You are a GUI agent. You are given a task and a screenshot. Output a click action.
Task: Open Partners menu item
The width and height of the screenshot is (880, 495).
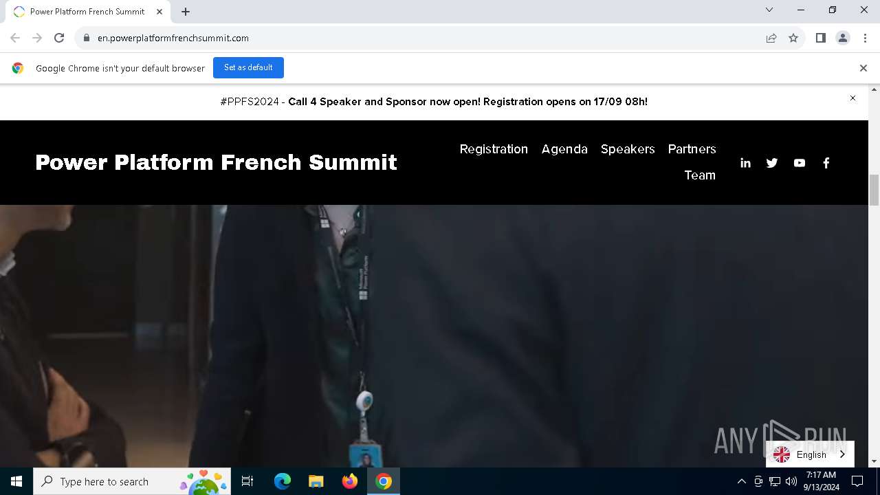pos(692,149)
